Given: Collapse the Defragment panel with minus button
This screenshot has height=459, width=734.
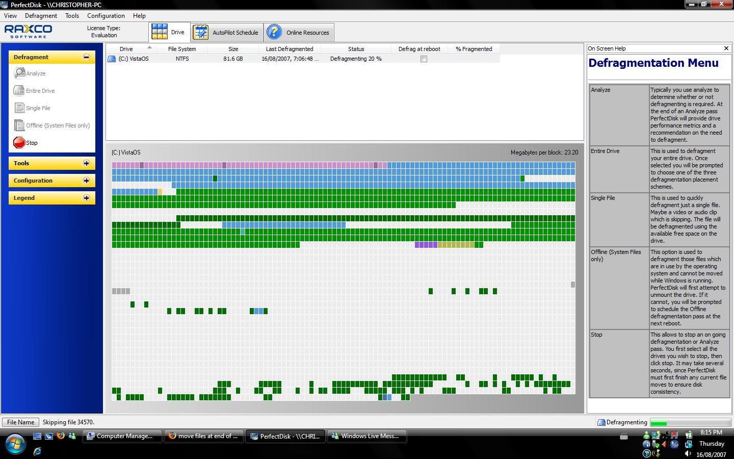Looking at the screenshot, I should click(86, 57).
